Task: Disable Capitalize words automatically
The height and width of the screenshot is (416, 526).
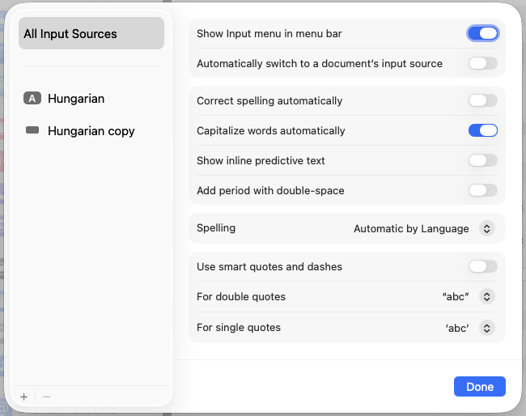Action: click(482, 130)
